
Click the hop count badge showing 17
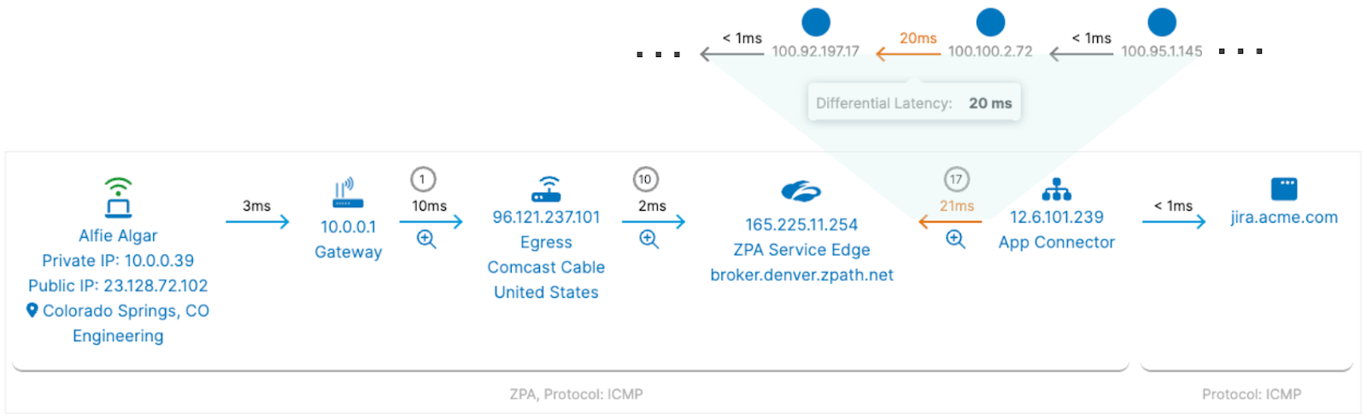click(x=956, y=179)
